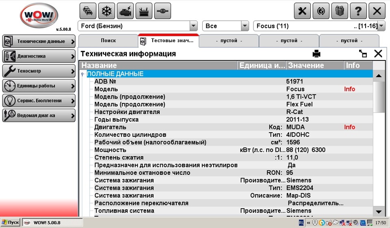Click the 17:50 system clock
The image size is (390, 228).
pos(381,223)
